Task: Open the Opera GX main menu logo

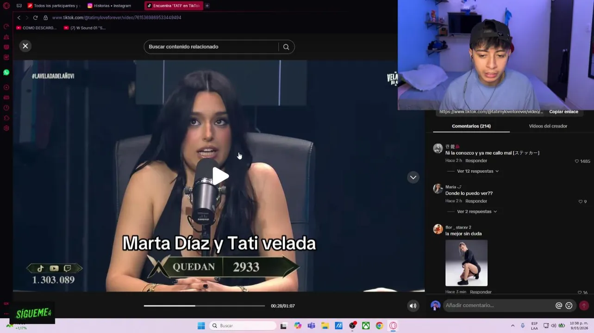Action: pyautogui.click(x=6, y=6)
